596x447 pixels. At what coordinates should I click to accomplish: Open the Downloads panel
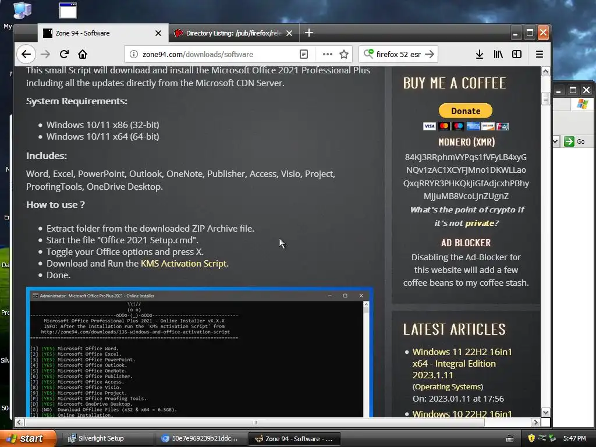tap(480, 54)
